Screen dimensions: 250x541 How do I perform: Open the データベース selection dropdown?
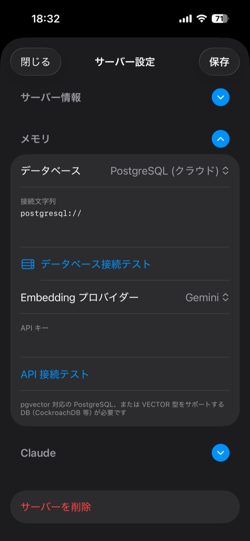pyautogui.click(x=168, y=171)
